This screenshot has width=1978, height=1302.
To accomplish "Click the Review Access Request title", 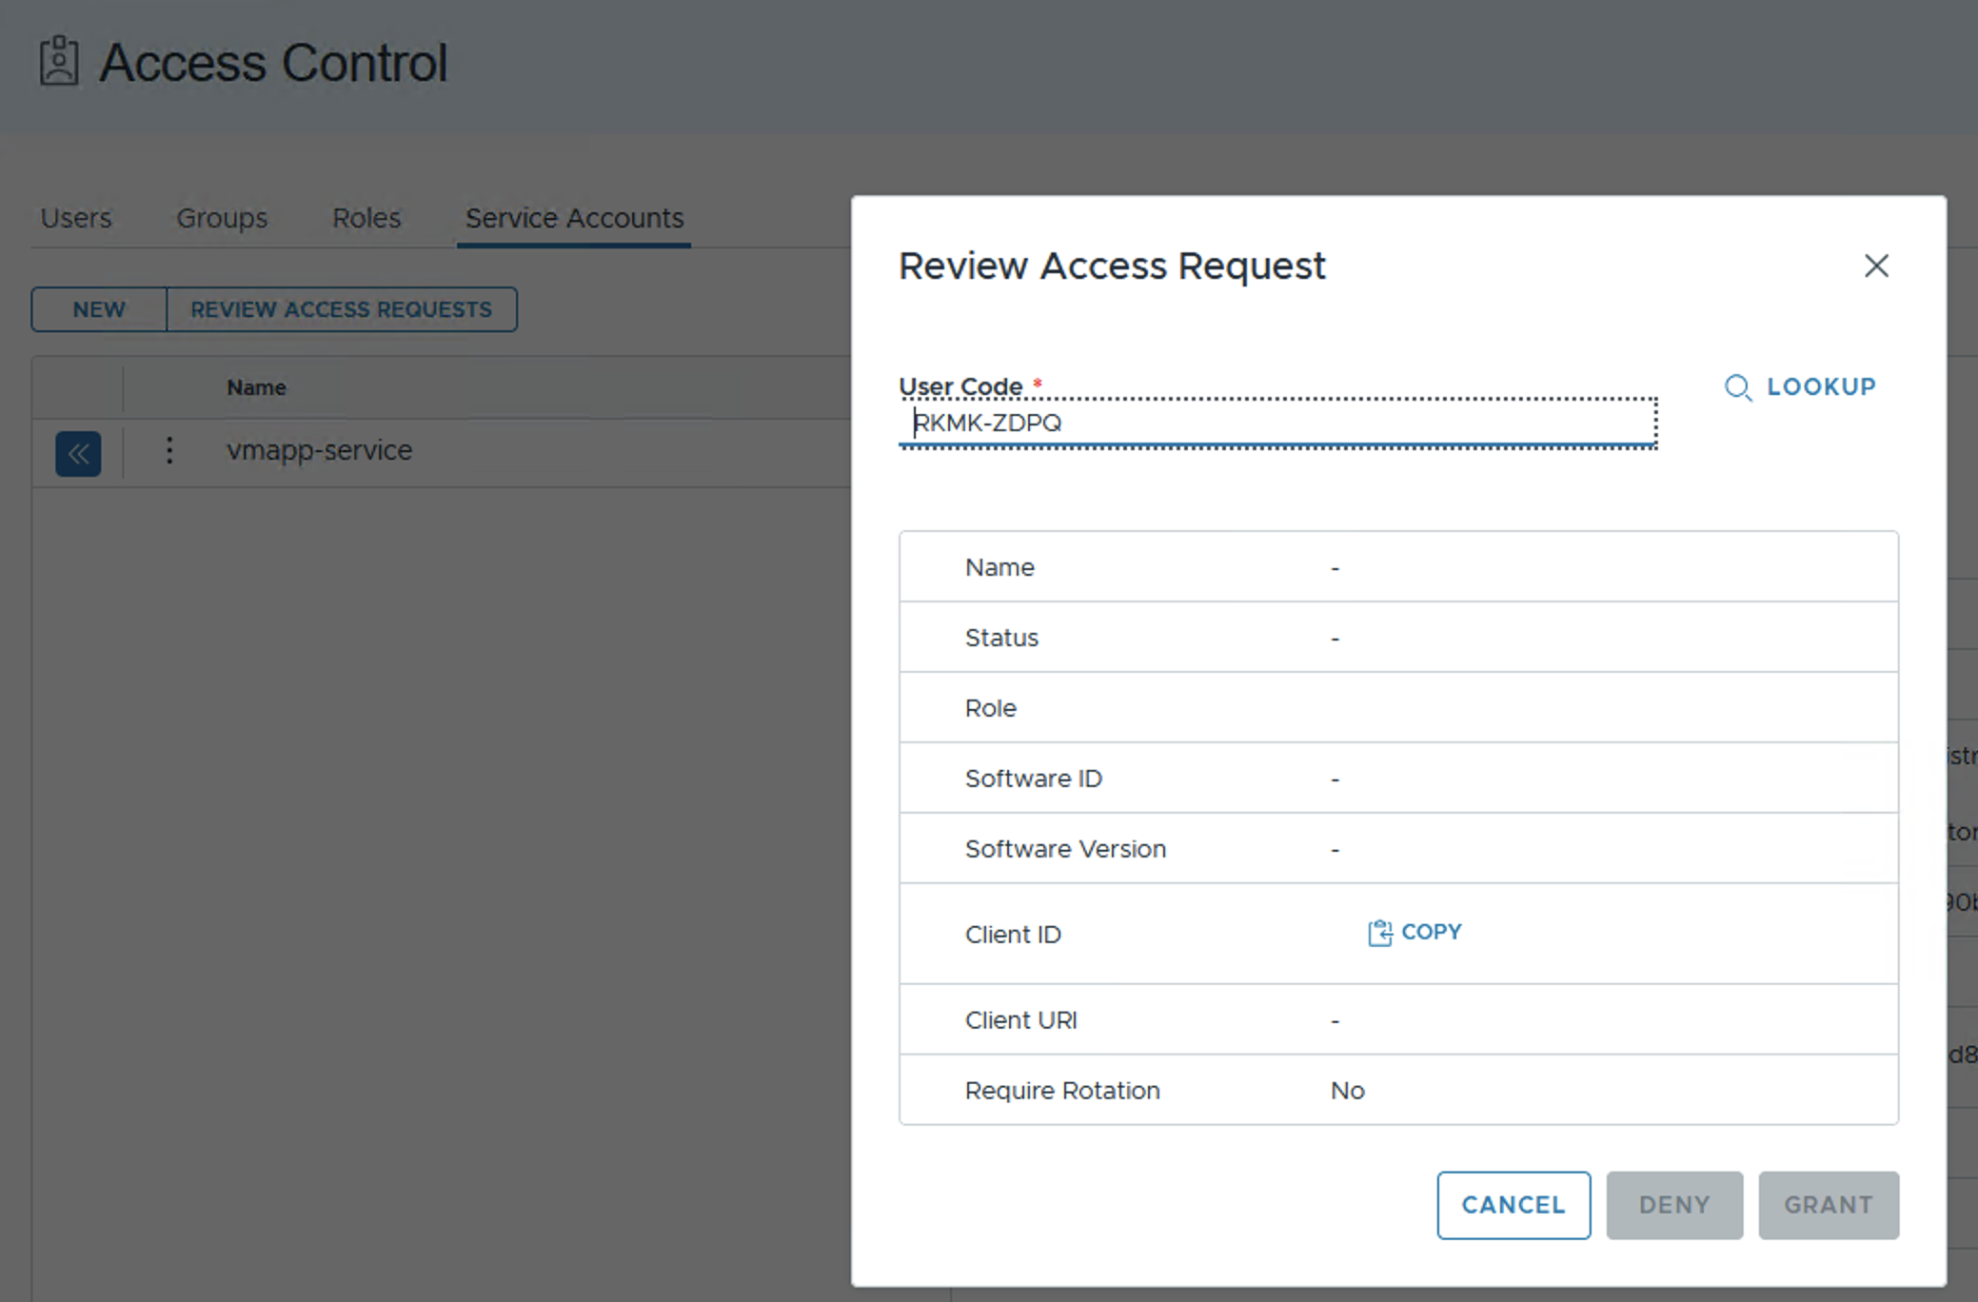I will (1111, 266).
